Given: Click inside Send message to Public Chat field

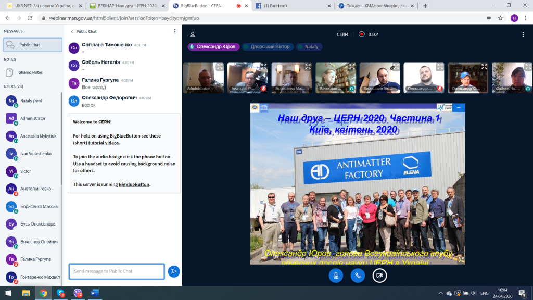Looking at the screenshot, I should (117, 271).
